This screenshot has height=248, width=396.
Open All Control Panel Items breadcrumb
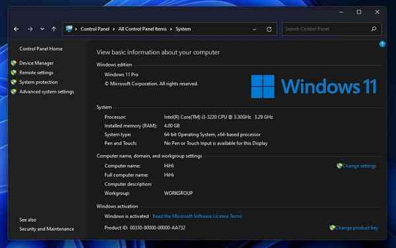point(143,29)
